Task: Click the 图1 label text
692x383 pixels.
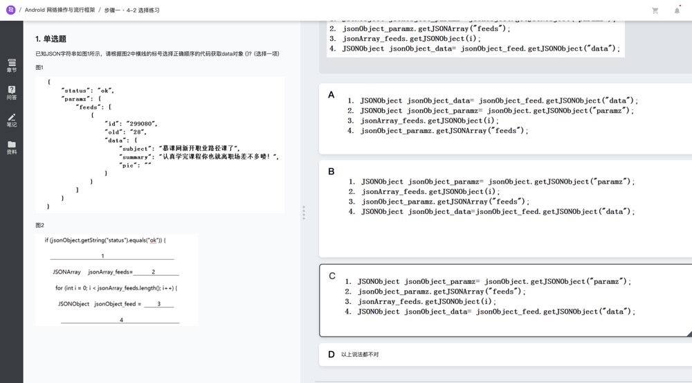Action: tap(39, 68)
